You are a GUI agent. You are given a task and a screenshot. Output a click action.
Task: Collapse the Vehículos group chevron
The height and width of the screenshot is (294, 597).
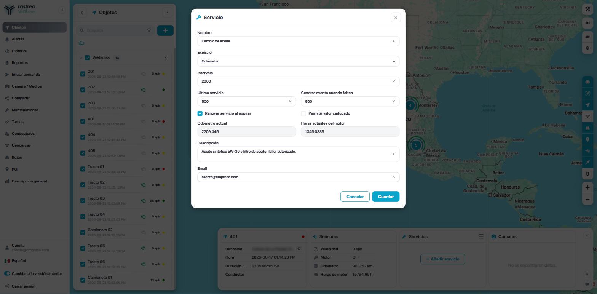(81, 58)
